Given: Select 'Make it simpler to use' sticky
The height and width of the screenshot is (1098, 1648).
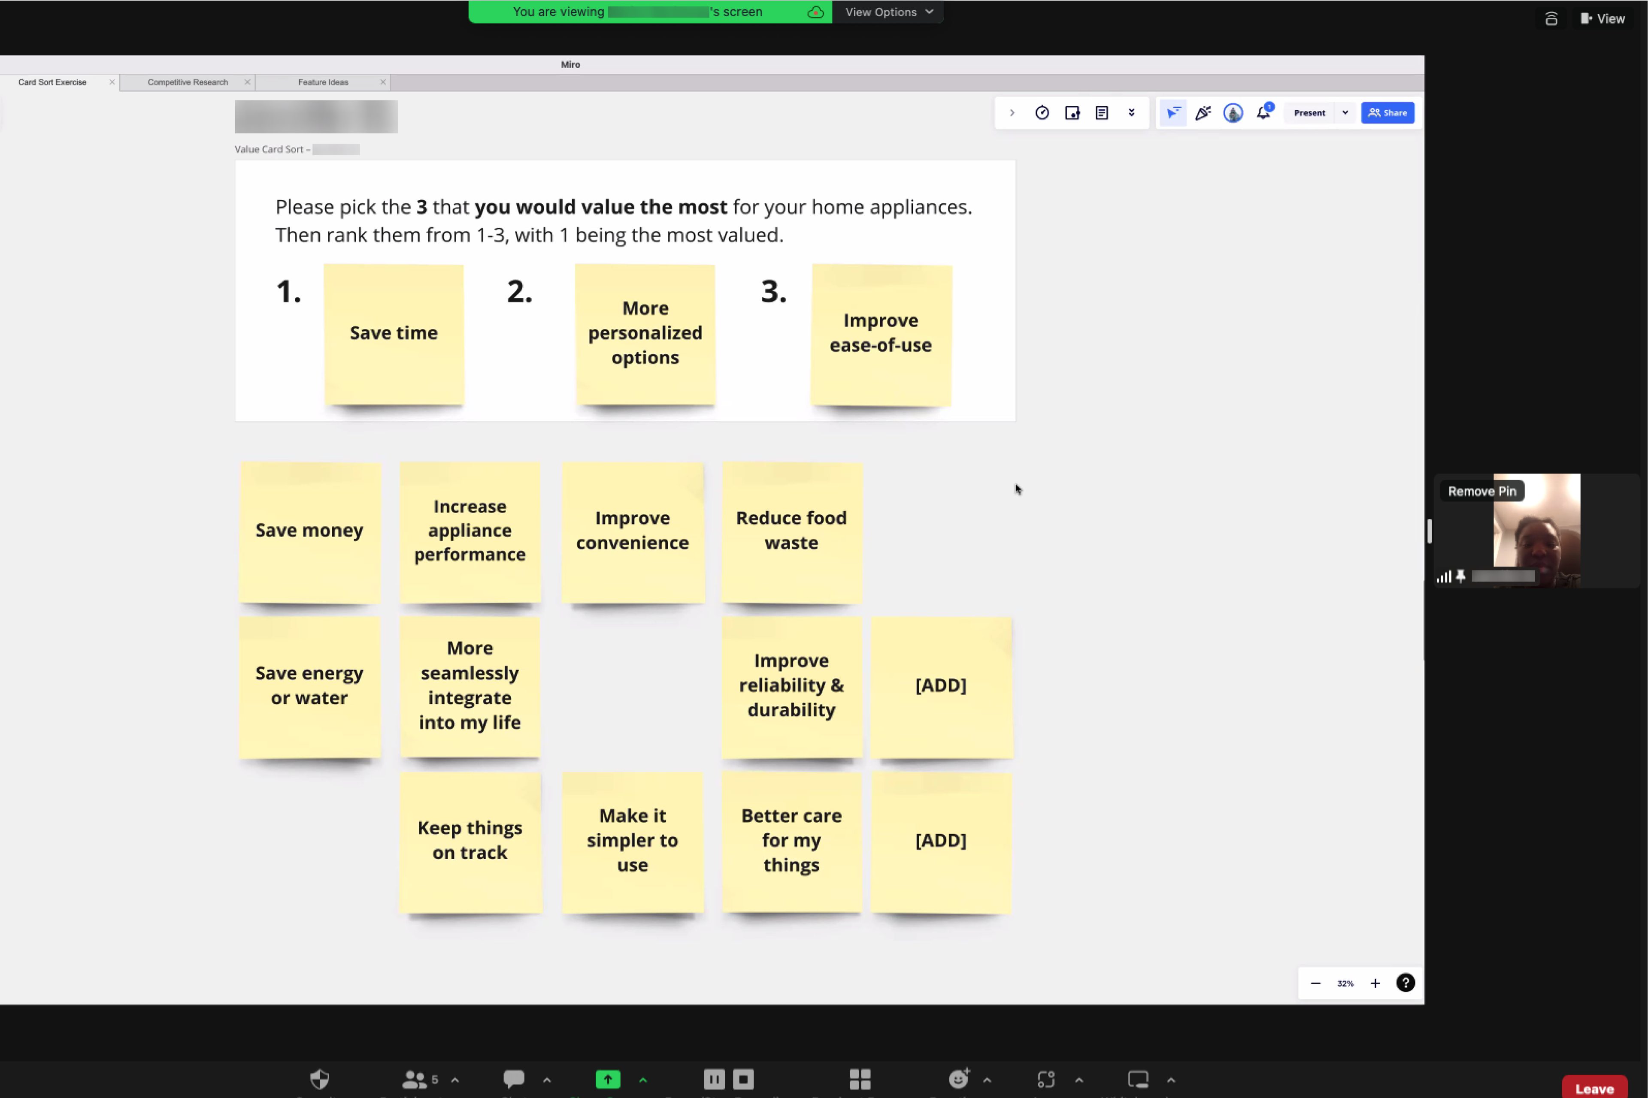Looking at the screenshot, I should click(633, 842).
